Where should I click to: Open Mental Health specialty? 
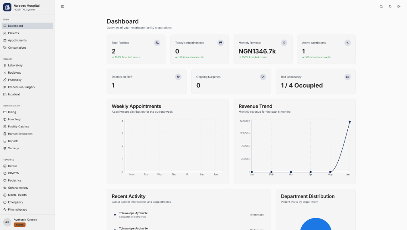(x=27, y=195)
